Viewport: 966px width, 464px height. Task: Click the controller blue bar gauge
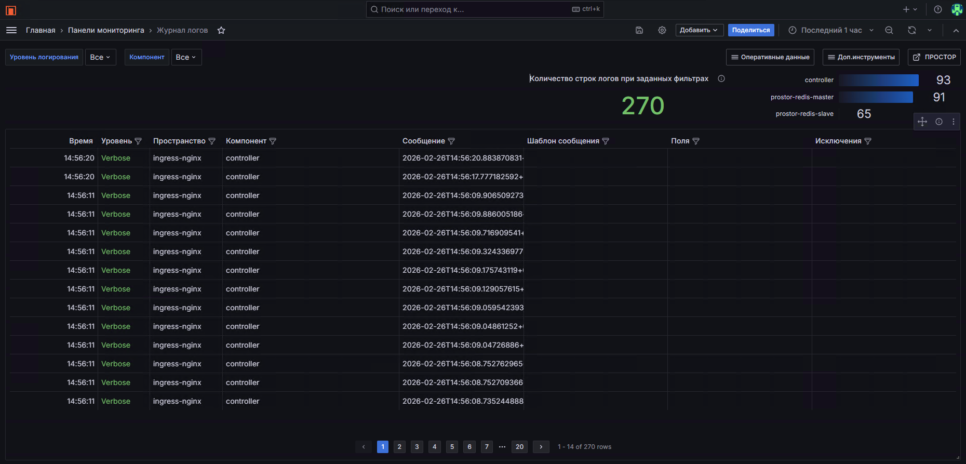(879, 80)
